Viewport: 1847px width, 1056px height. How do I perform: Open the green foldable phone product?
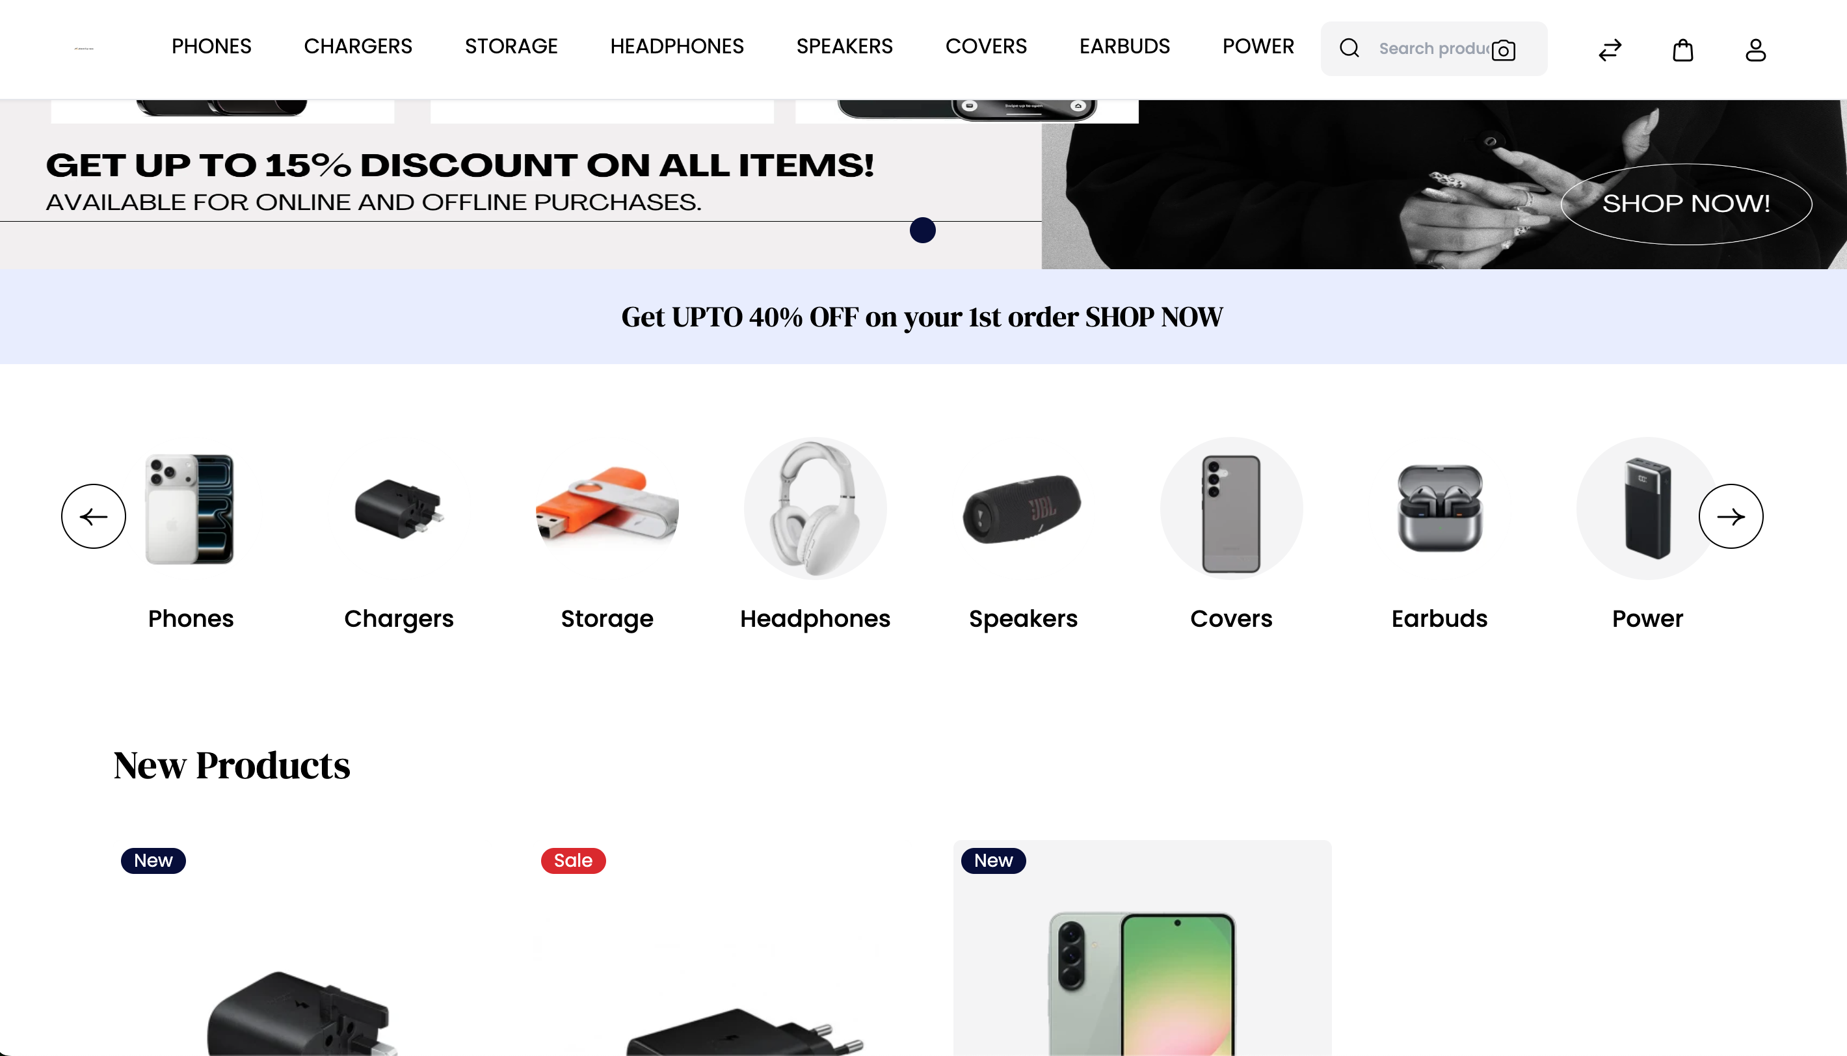point(1142,949)
